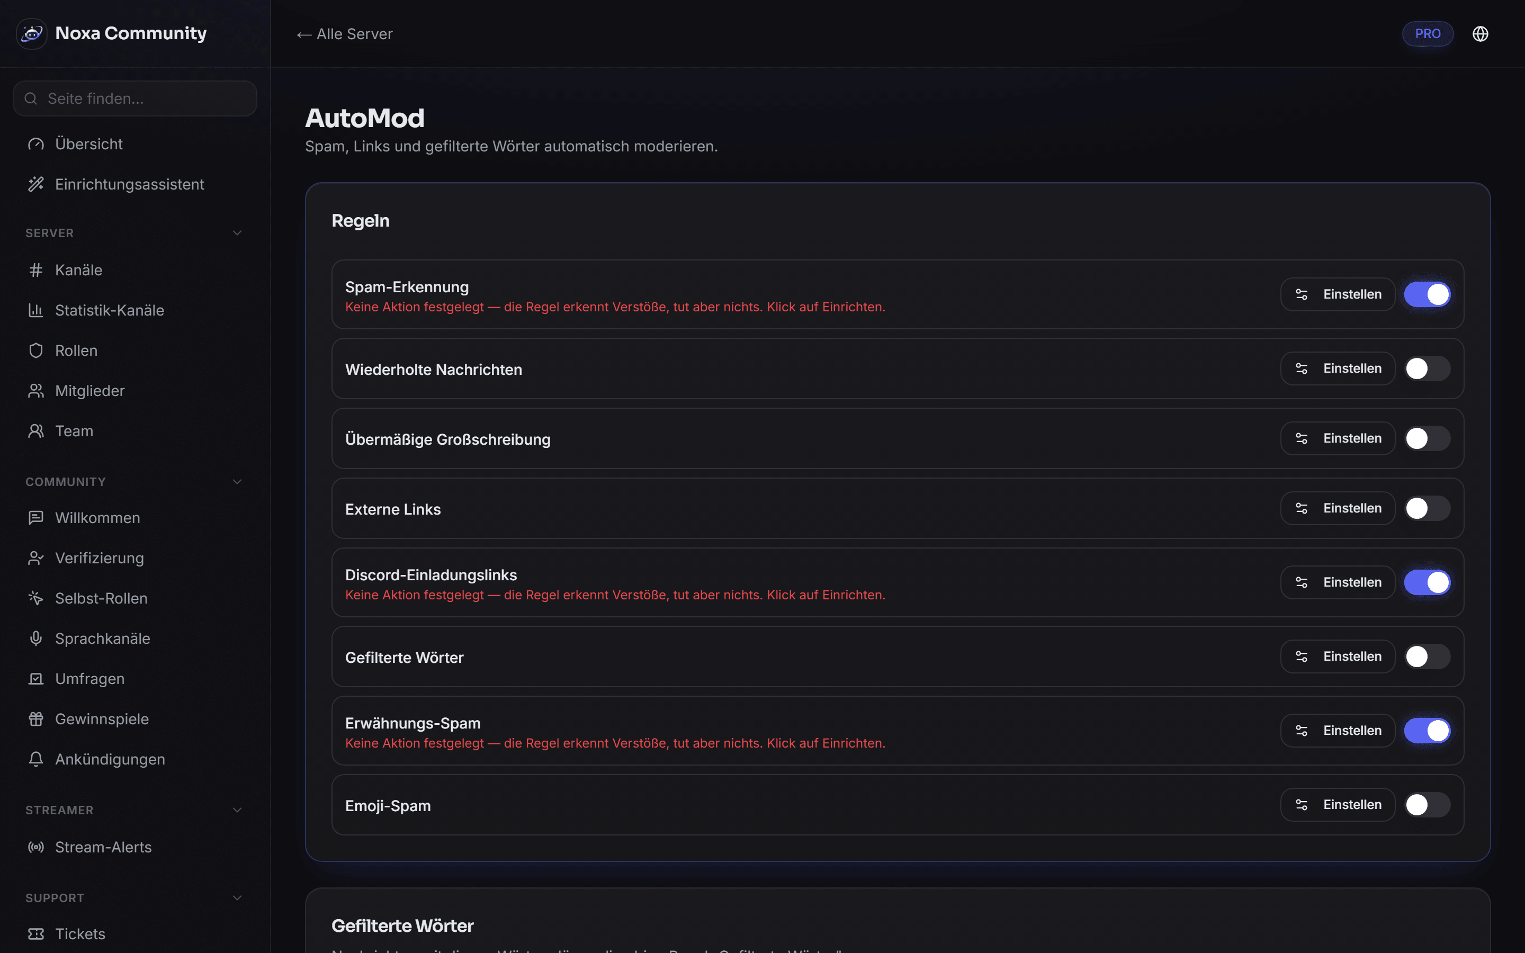The width and height of the screenshot is (1525, 953).
Task: Click sliders icon in Externe Links row
Action: pos(1302,509)
